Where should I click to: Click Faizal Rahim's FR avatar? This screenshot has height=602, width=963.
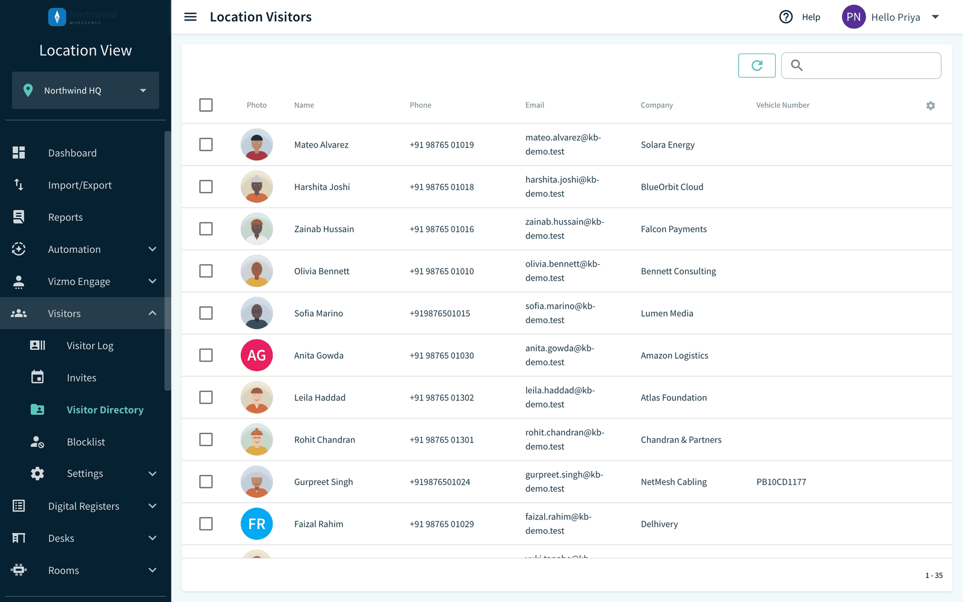coord(257,524)
